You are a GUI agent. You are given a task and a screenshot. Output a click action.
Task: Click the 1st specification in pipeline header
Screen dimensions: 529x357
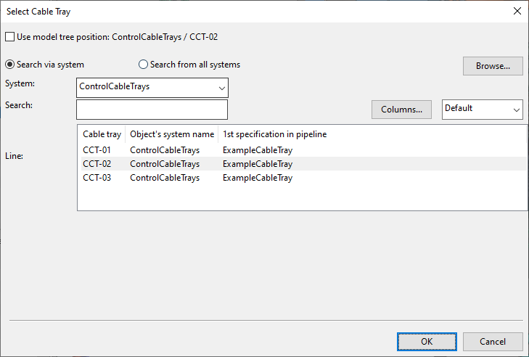[274, 134]
